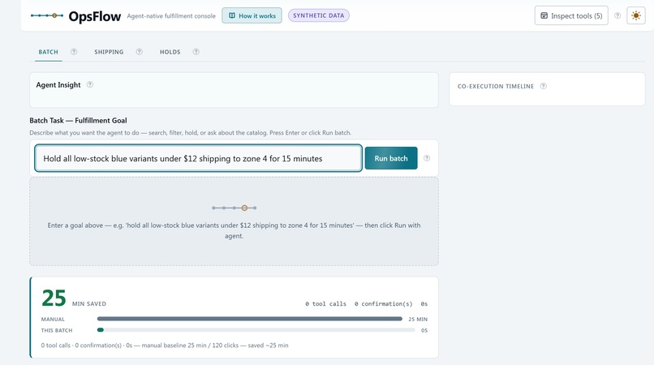Open the How it works guide
654x365 pixels.
252,16
